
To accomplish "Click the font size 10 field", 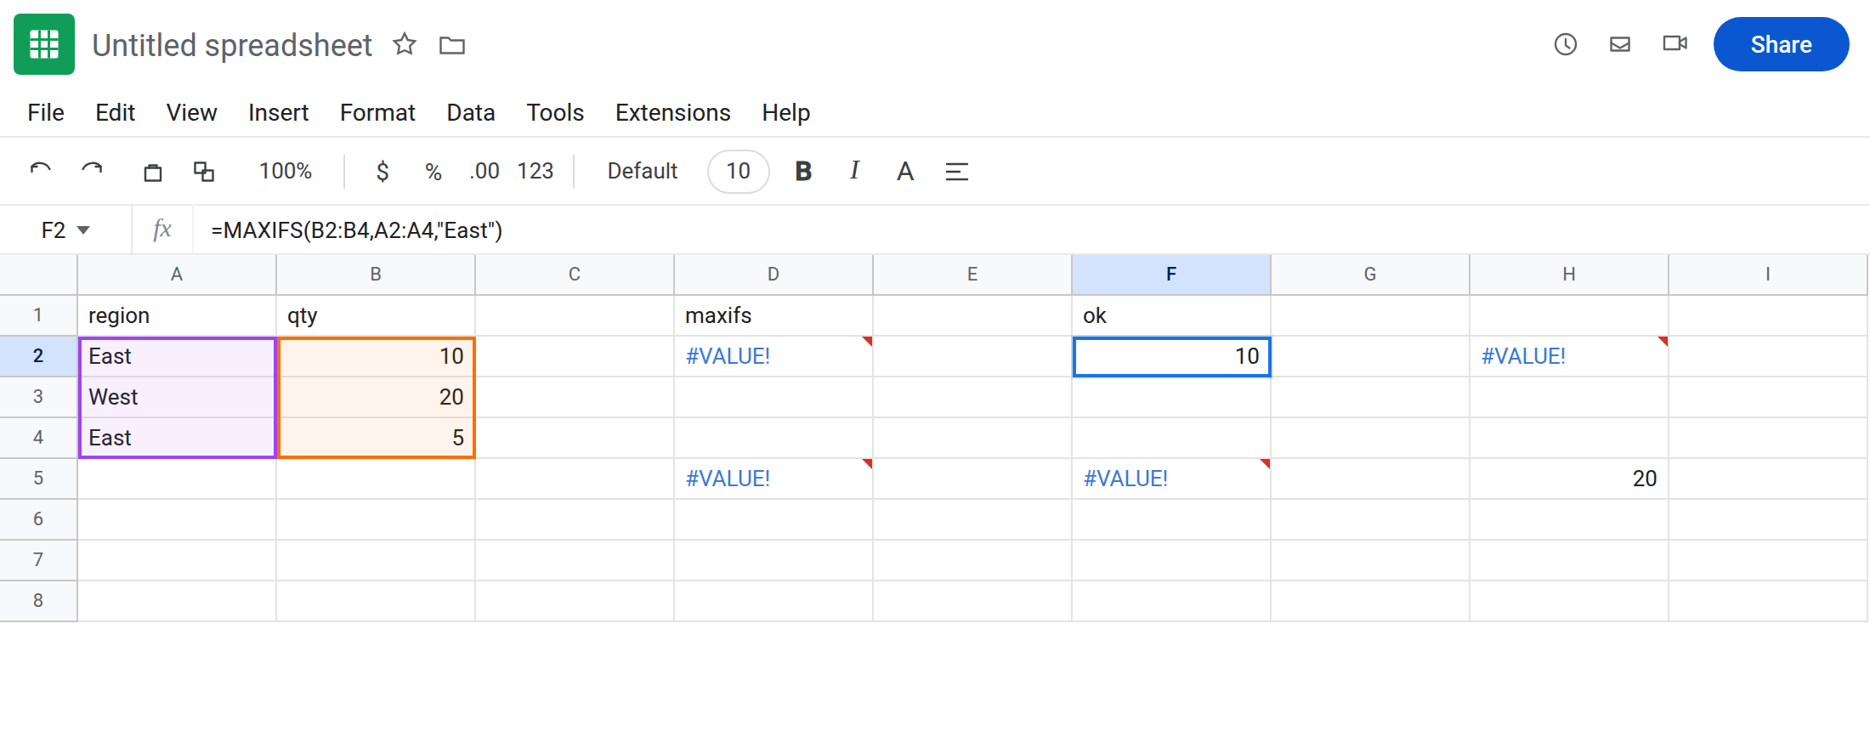I will coord(739,171).
